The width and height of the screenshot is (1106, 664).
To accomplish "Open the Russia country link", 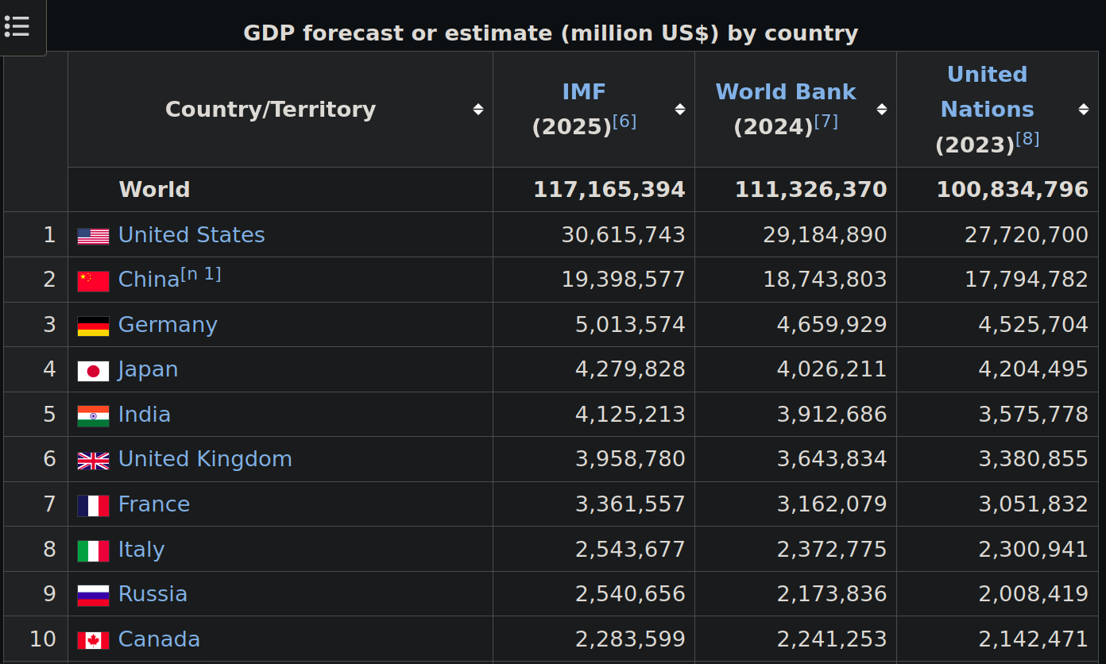I will pos(153,594).
